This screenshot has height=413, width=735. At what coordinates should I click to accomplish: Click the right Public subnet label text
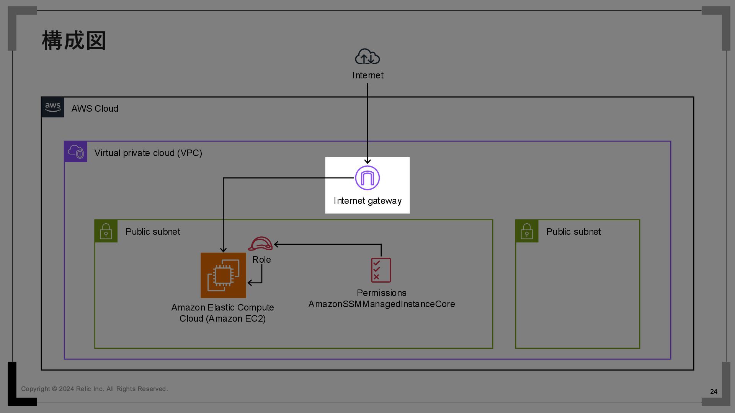pos(573,232)
